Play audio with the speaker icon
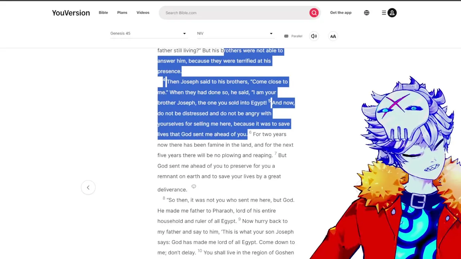The width and height of the screenshot is (461, 259). [314, 36]
